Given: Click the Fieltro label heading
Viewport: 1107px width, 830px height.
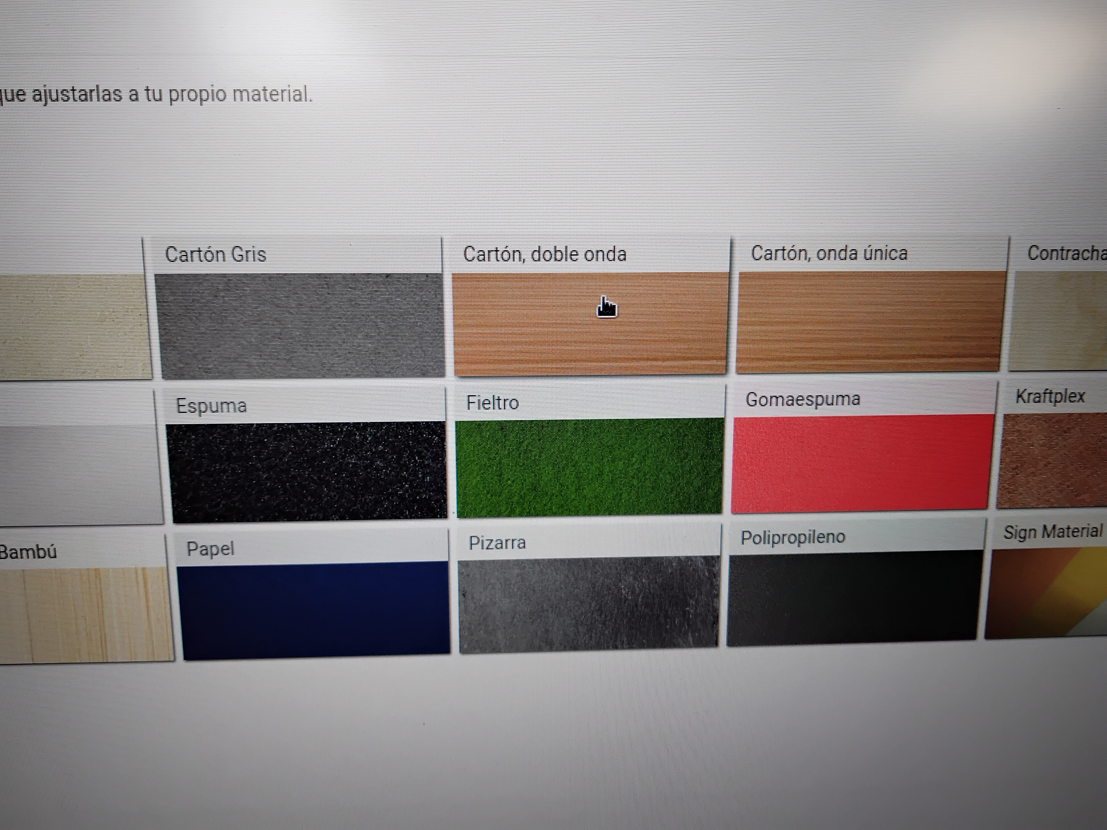Looking at the screenshot, I should point(493,403).
